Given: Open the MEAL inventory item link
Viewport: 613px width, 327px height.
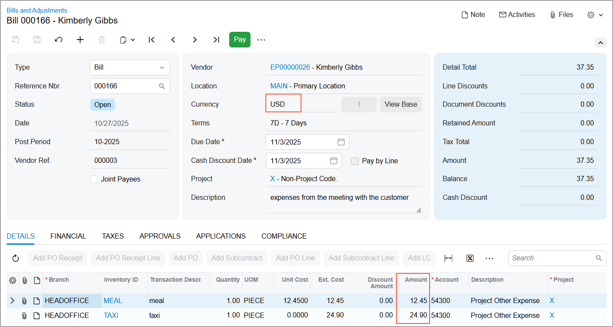Looking at the screenshot, I should [113, 301].
